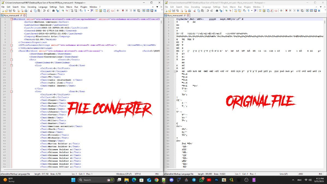Screen dimensions: 327x184
Task: Open the Encoding menu in the left Notepad++ window
Action: coord(32,7)
